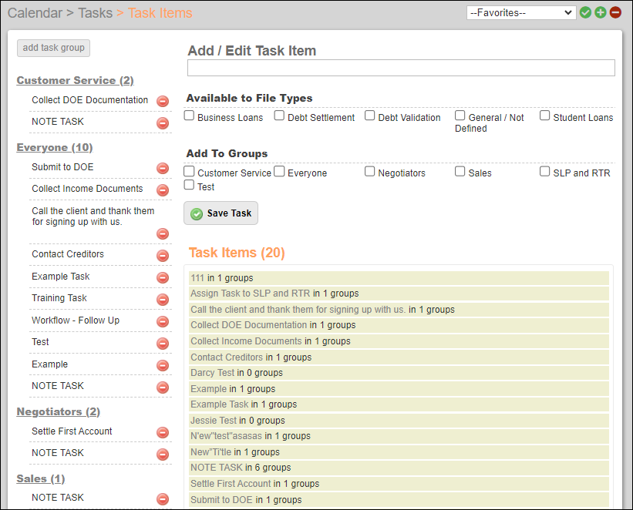633x510 pixels.
Task: Open Sales (1) group link
Action: 41,479
